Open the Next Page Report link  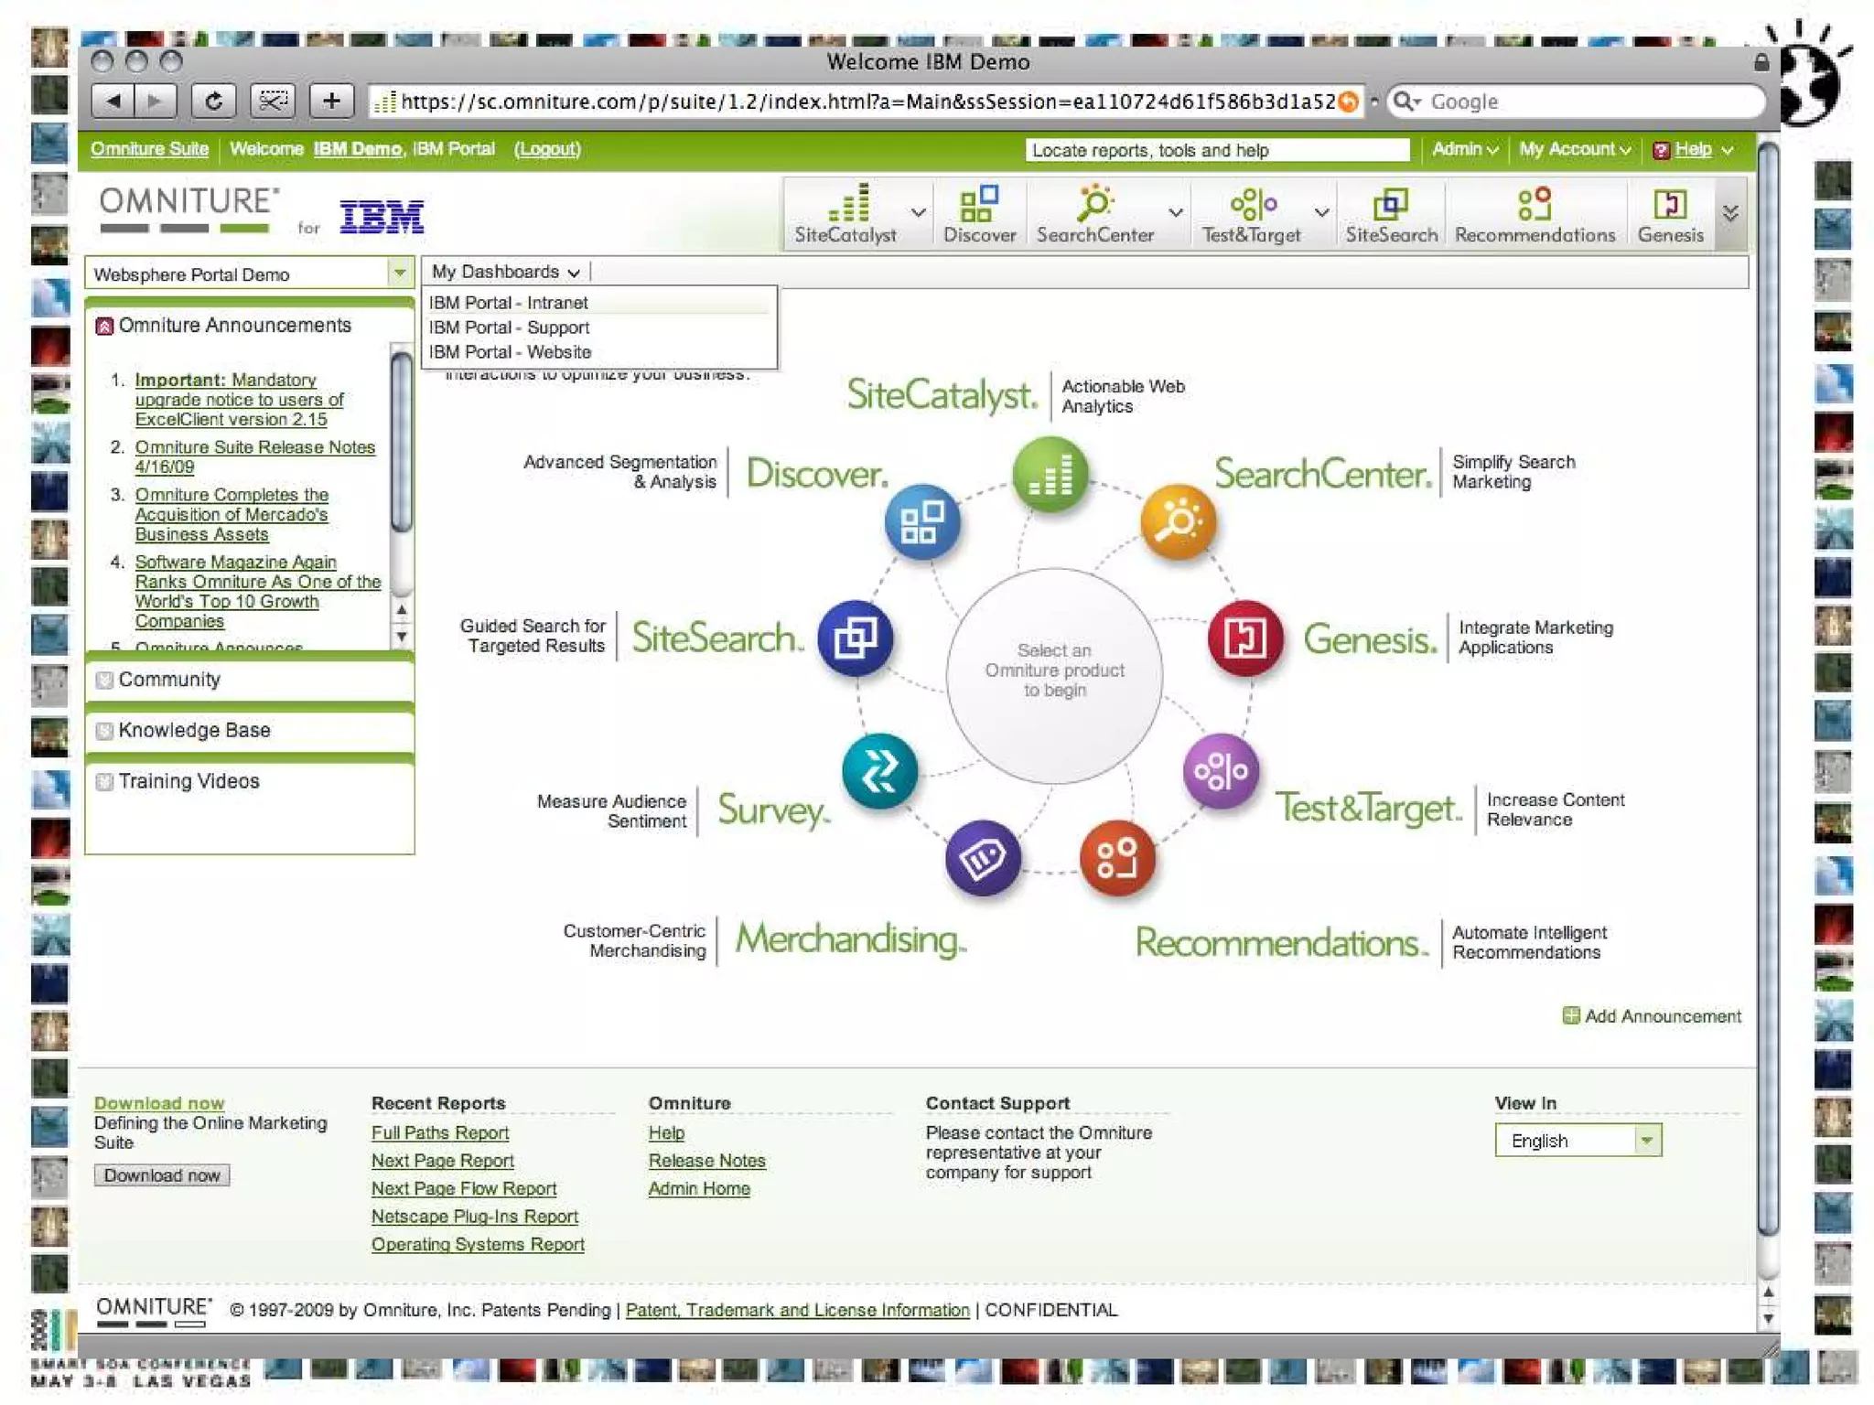coord(443,1161)
